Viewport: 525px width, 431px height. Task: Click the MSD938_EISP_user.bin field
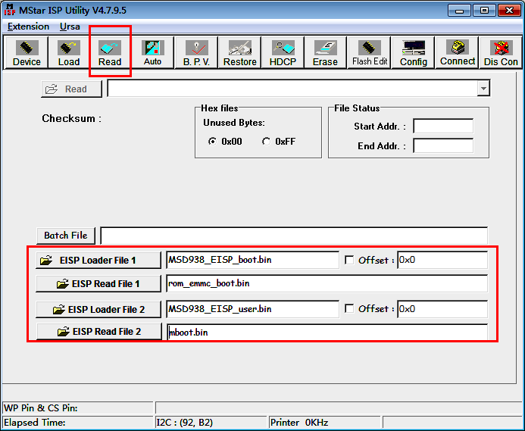click(253, 309)
